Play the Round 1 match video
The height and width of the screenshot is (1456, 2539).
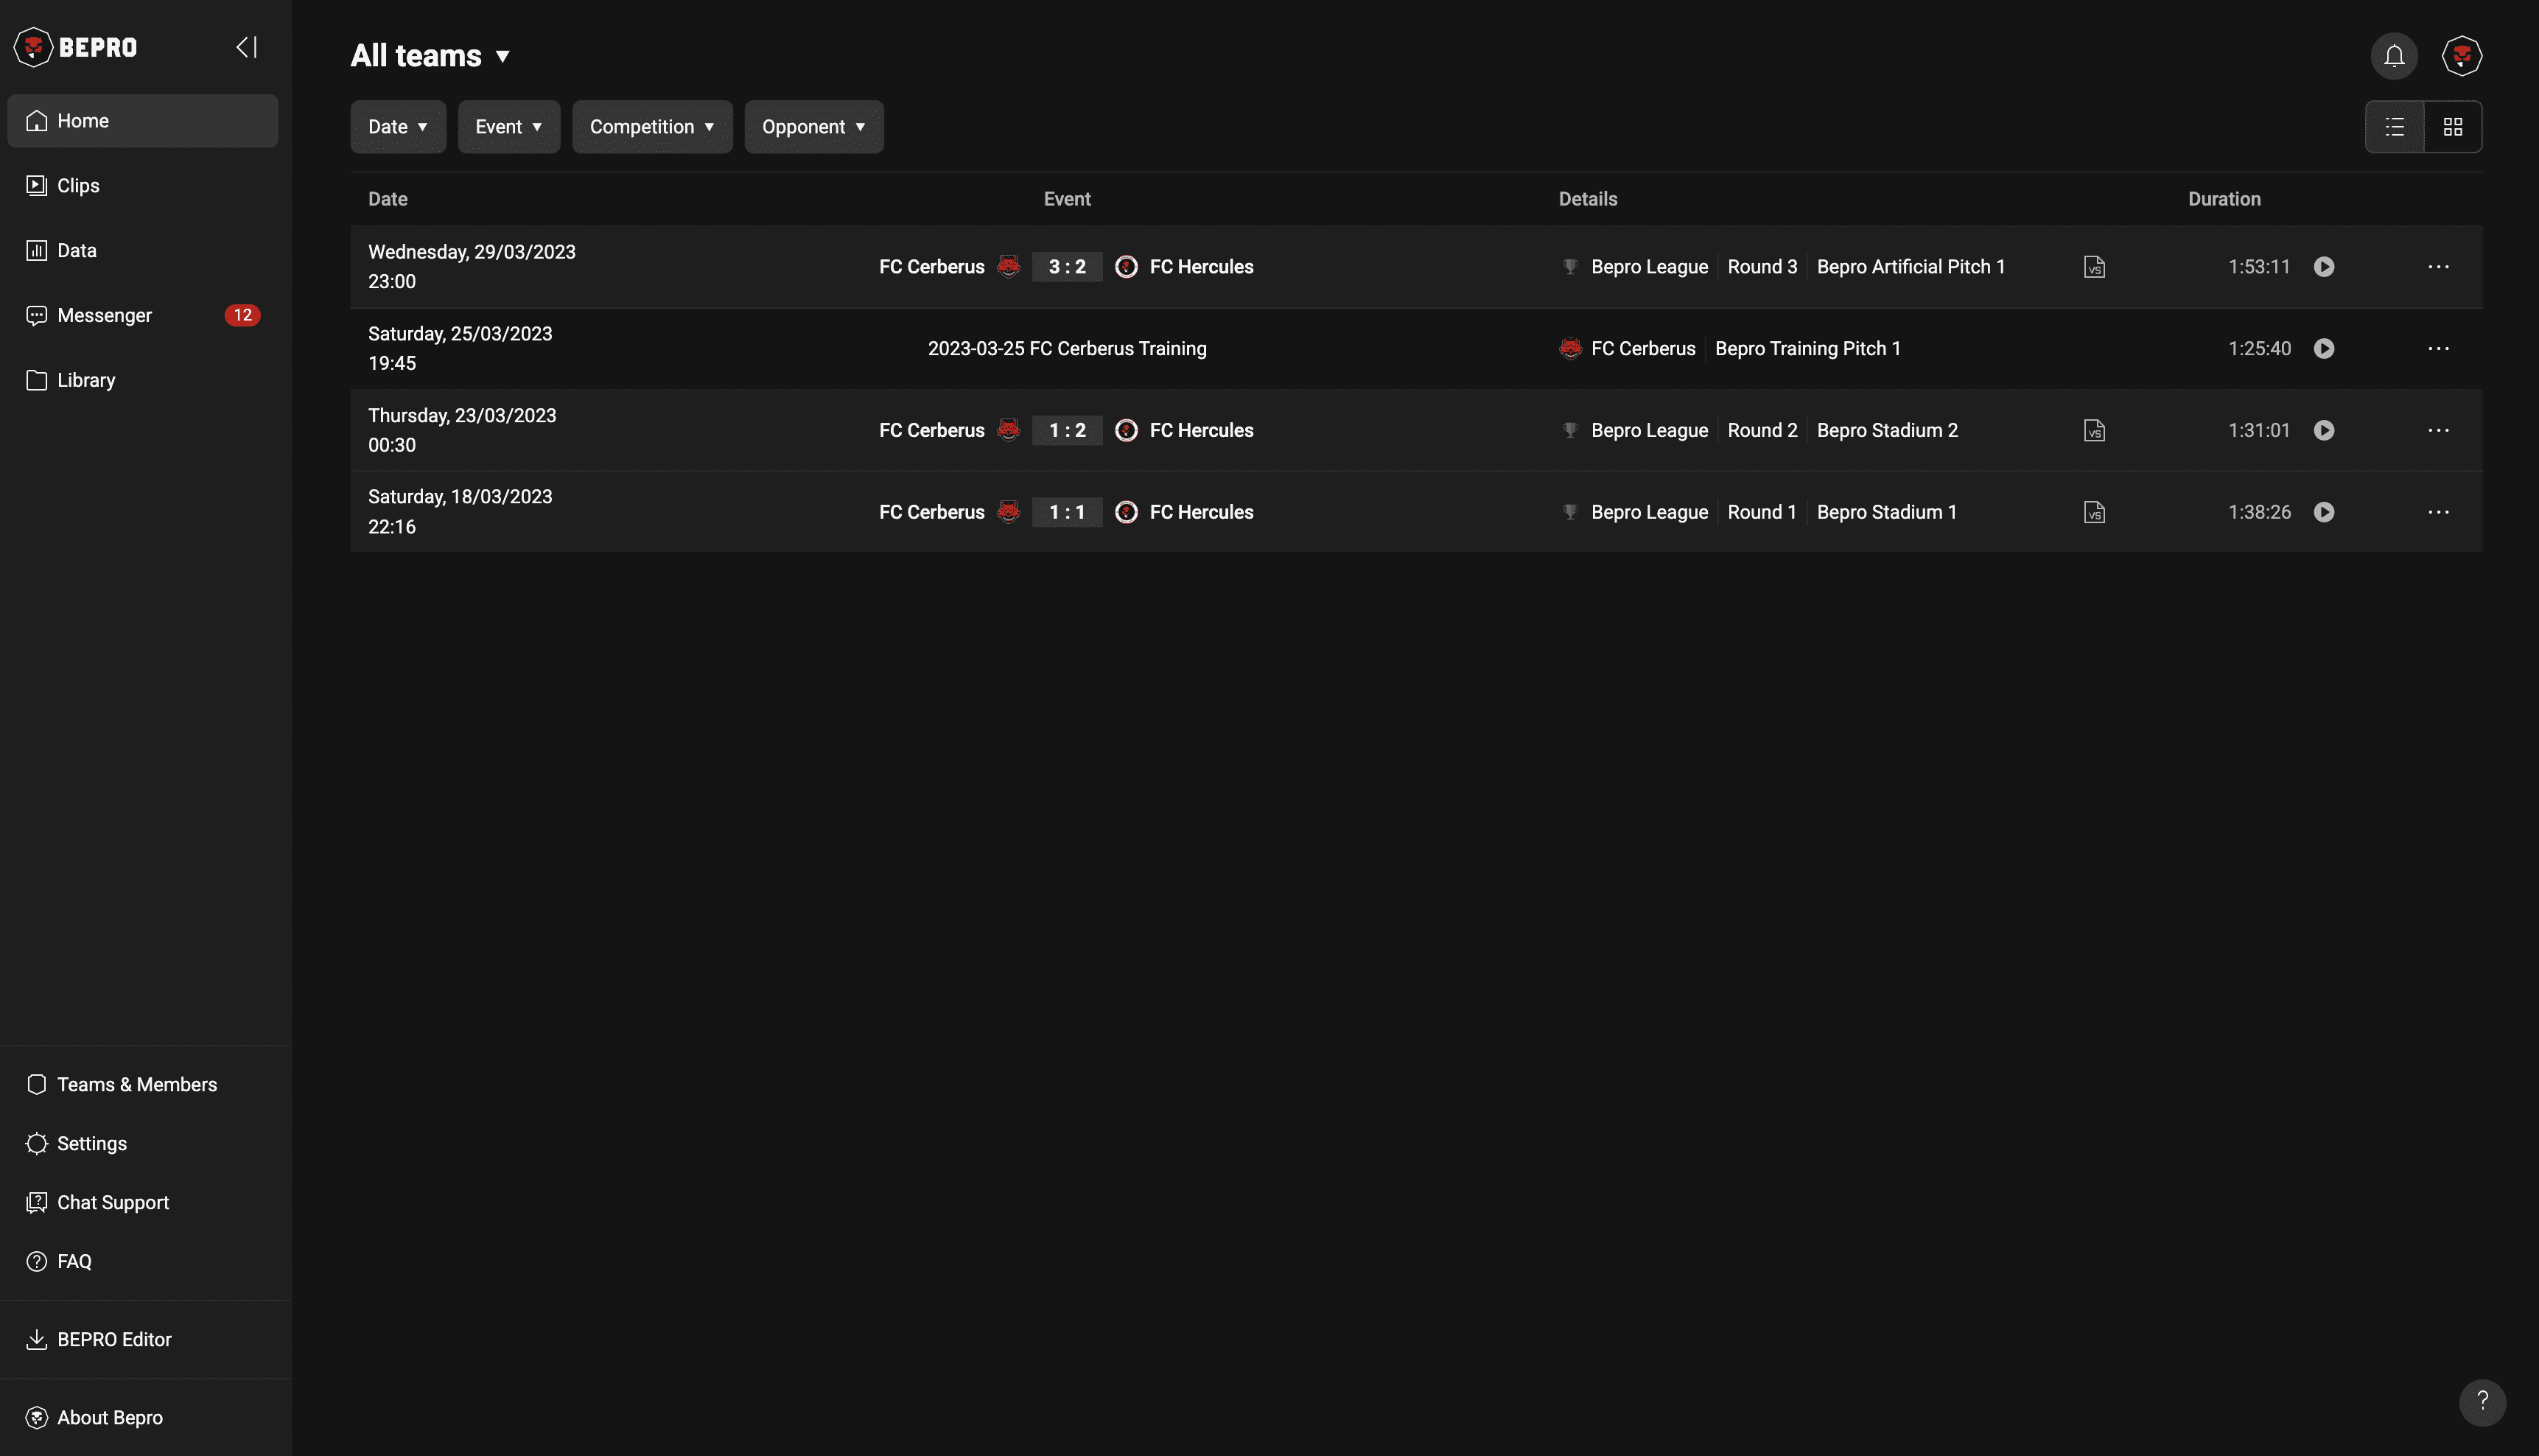[x=2323, y=513]
